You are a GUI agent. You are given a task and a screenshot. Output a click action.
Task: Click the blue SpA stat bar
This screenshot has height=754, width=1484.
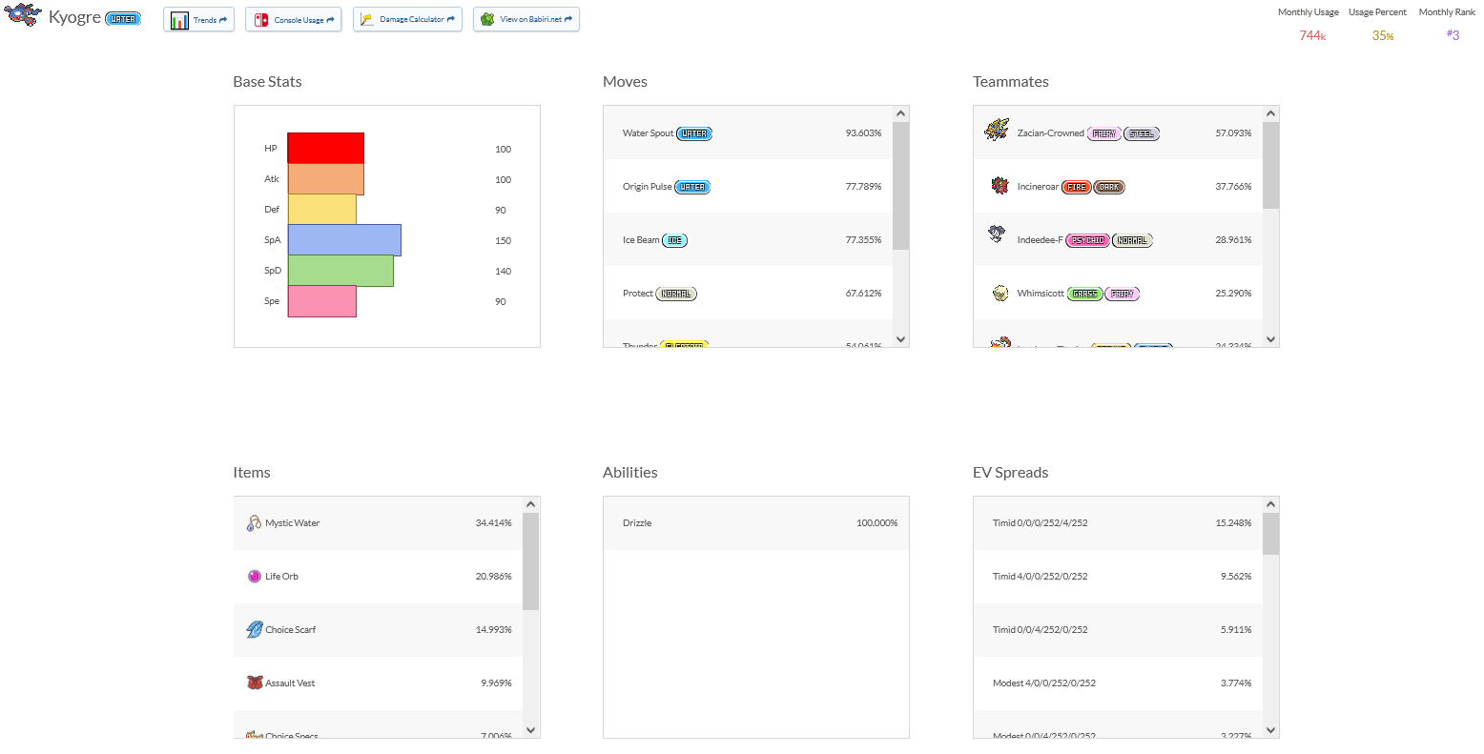[x=344, y=240]
